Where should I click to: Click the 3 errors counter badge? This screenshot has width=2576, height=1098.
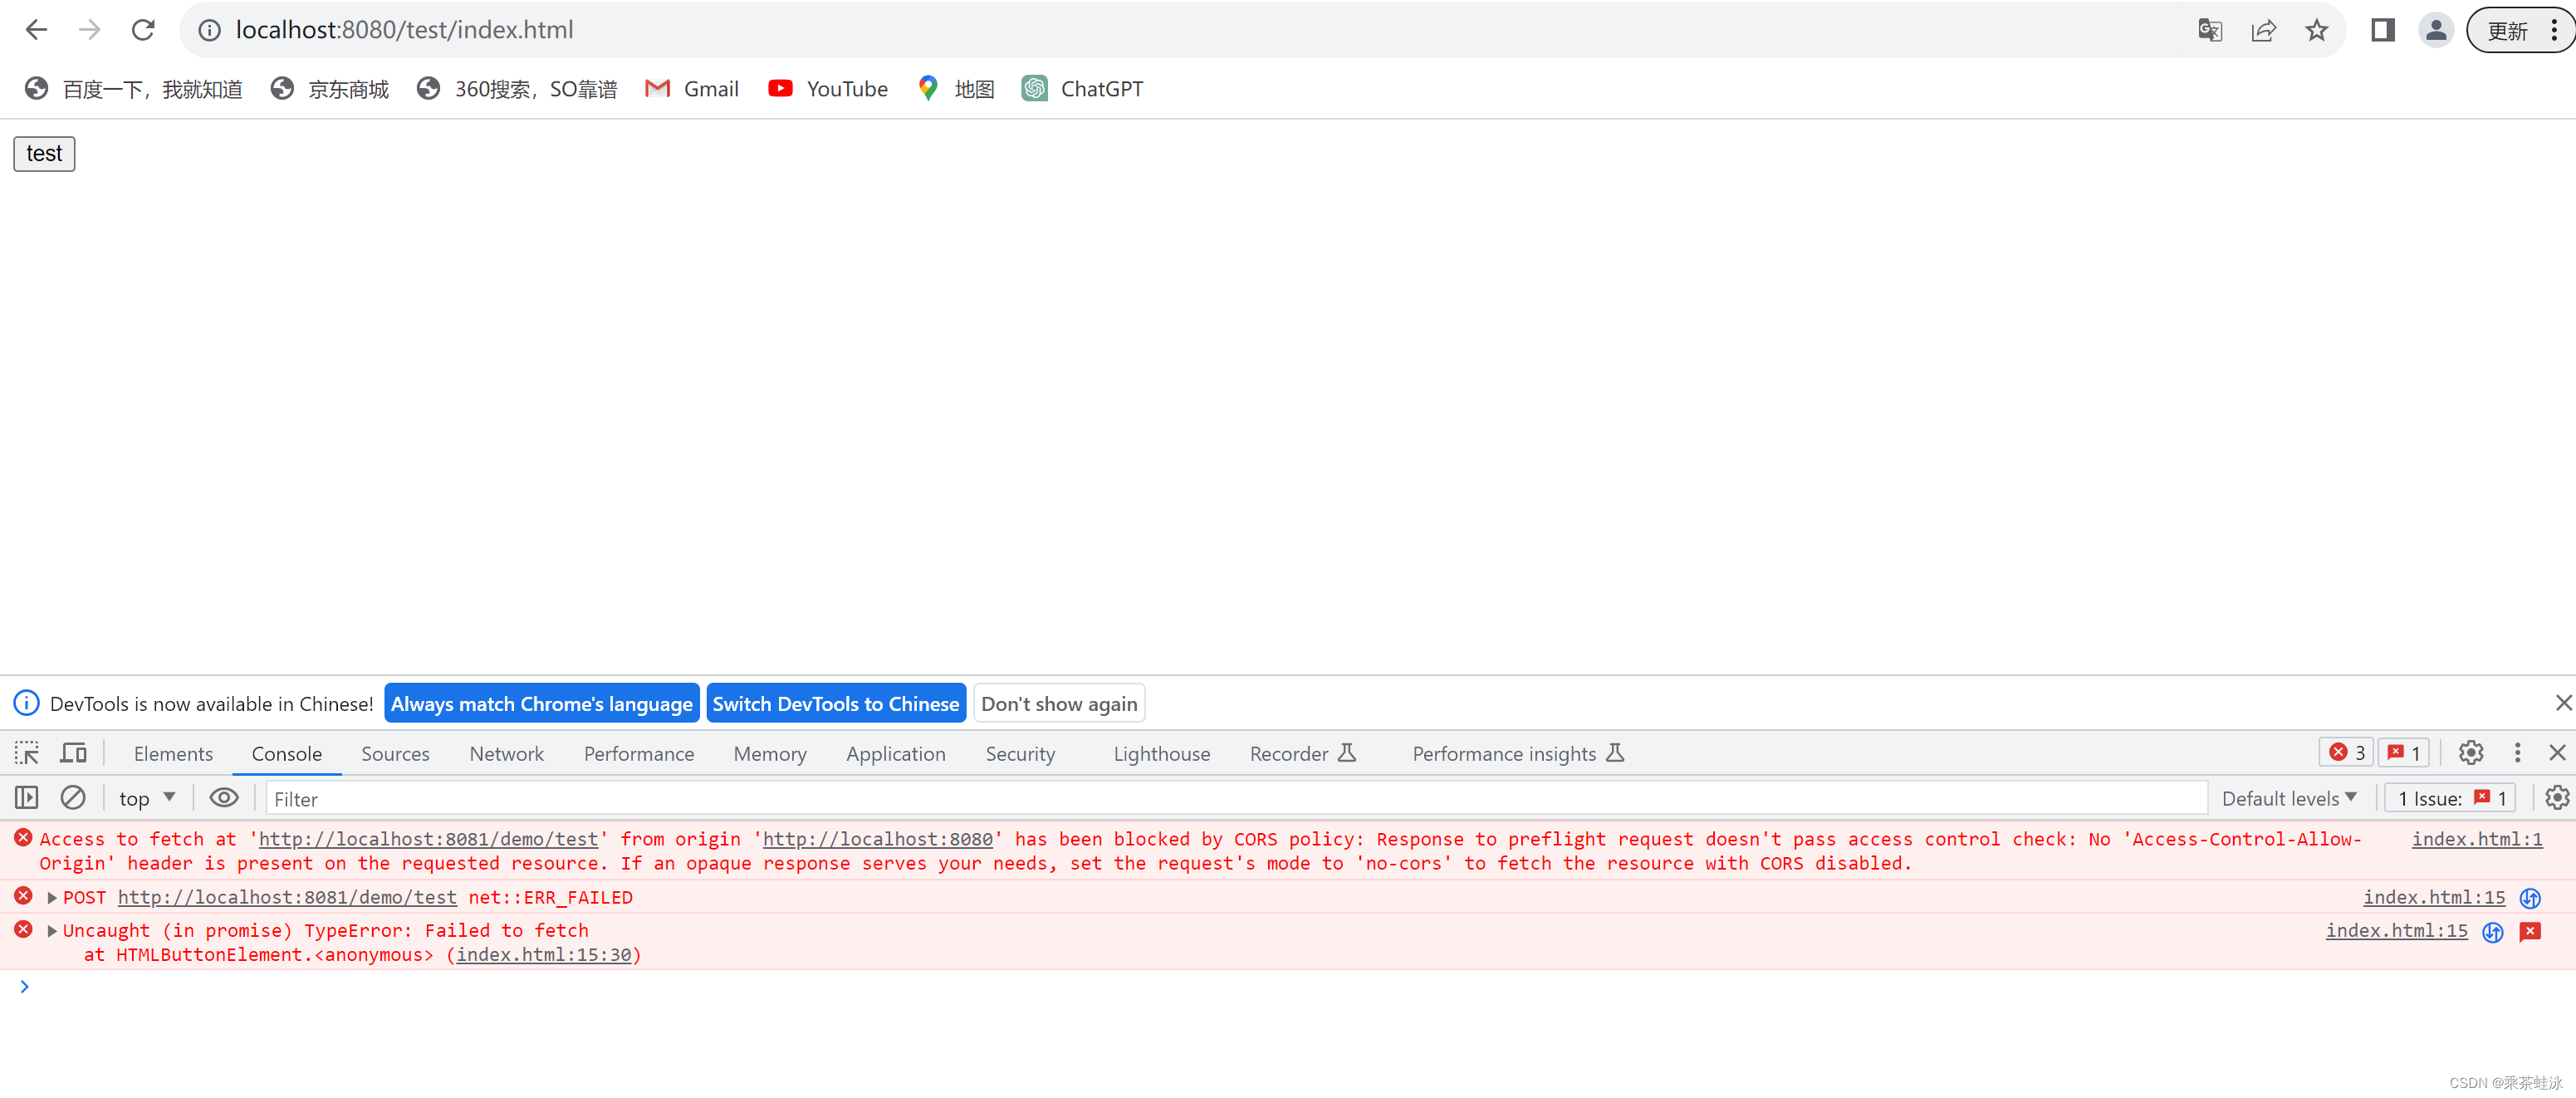2346,753
